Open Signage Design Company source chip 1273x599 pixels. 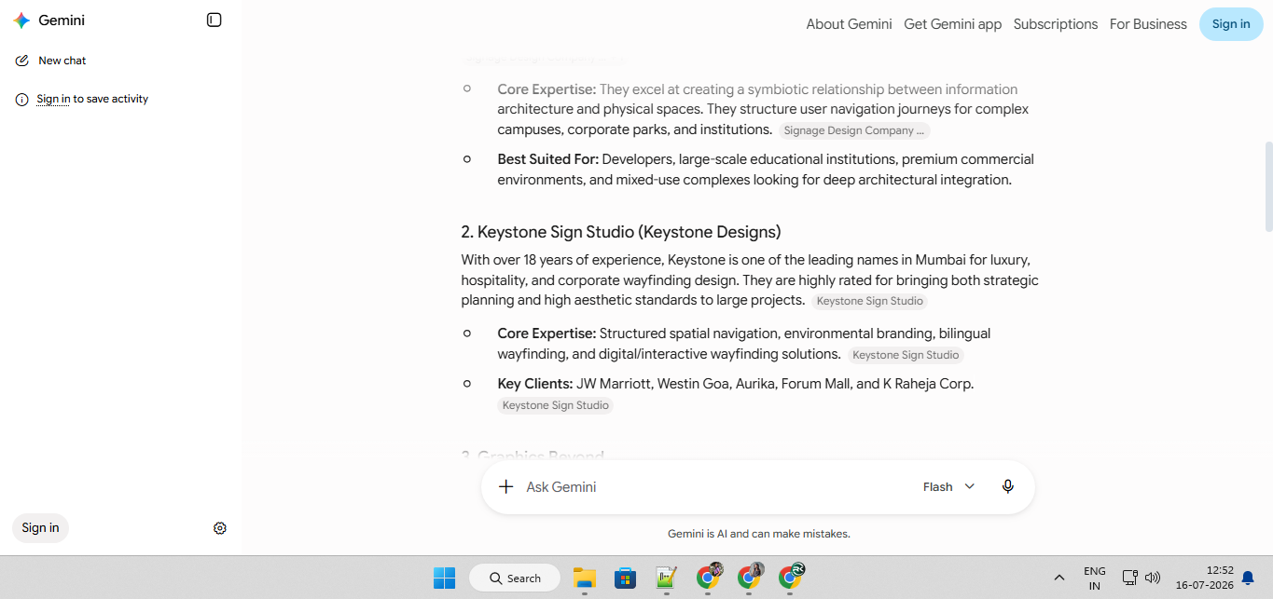(x=854, y=130)
